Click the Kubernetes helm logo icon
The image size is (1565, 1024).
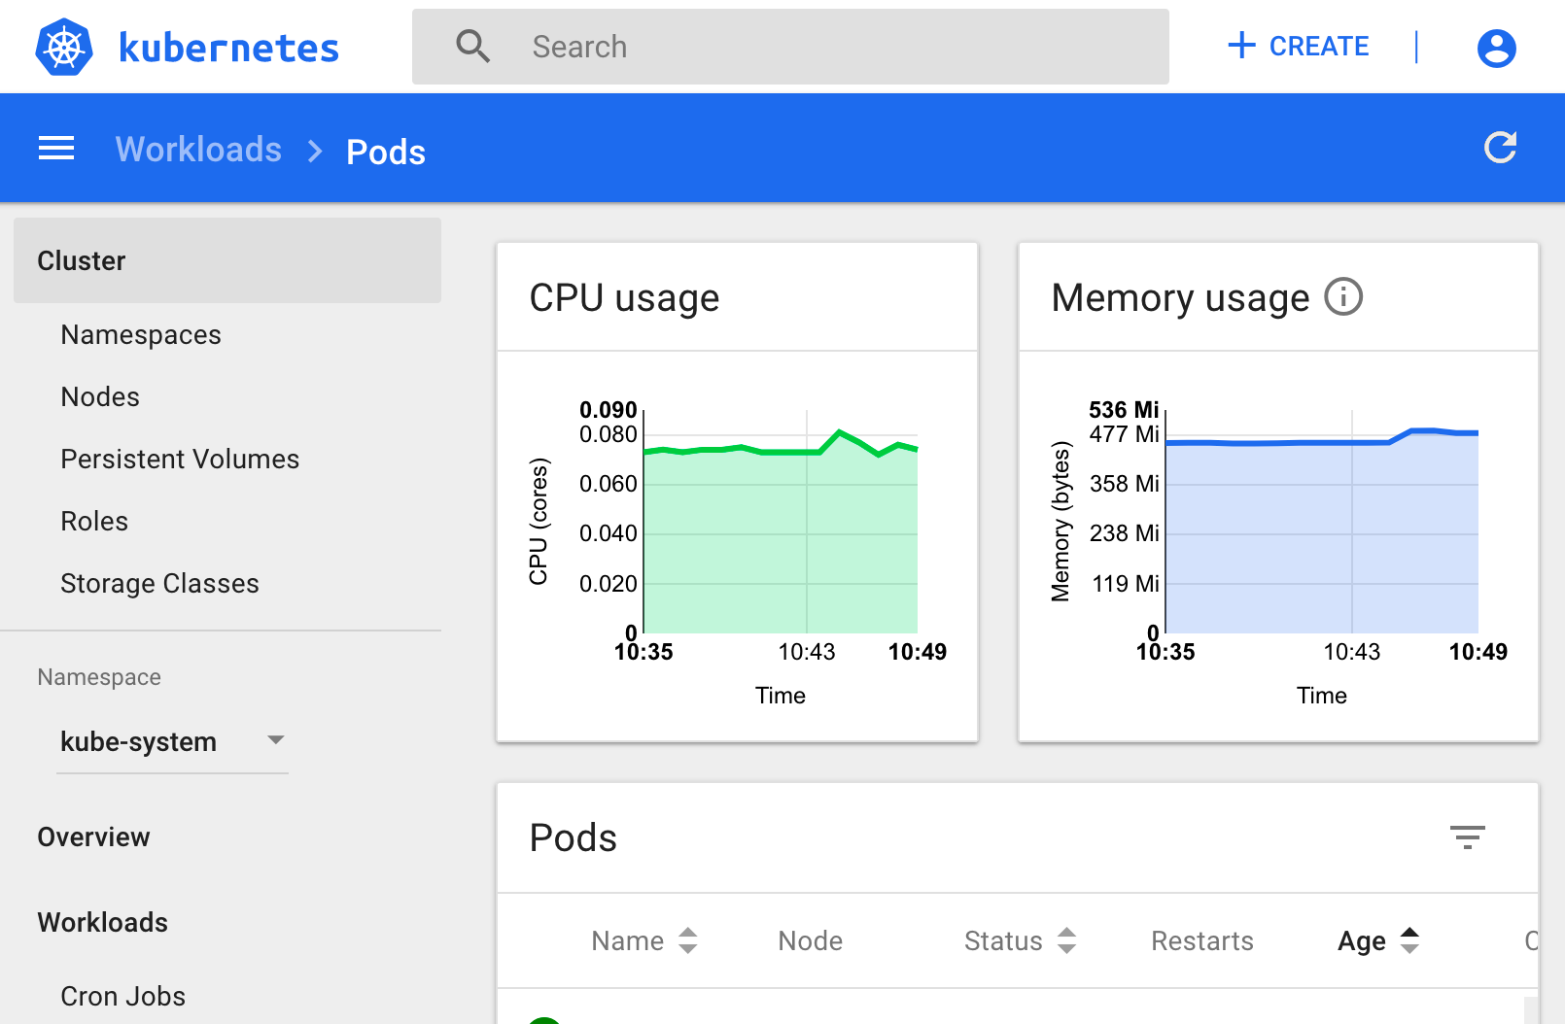click(64, 48)
